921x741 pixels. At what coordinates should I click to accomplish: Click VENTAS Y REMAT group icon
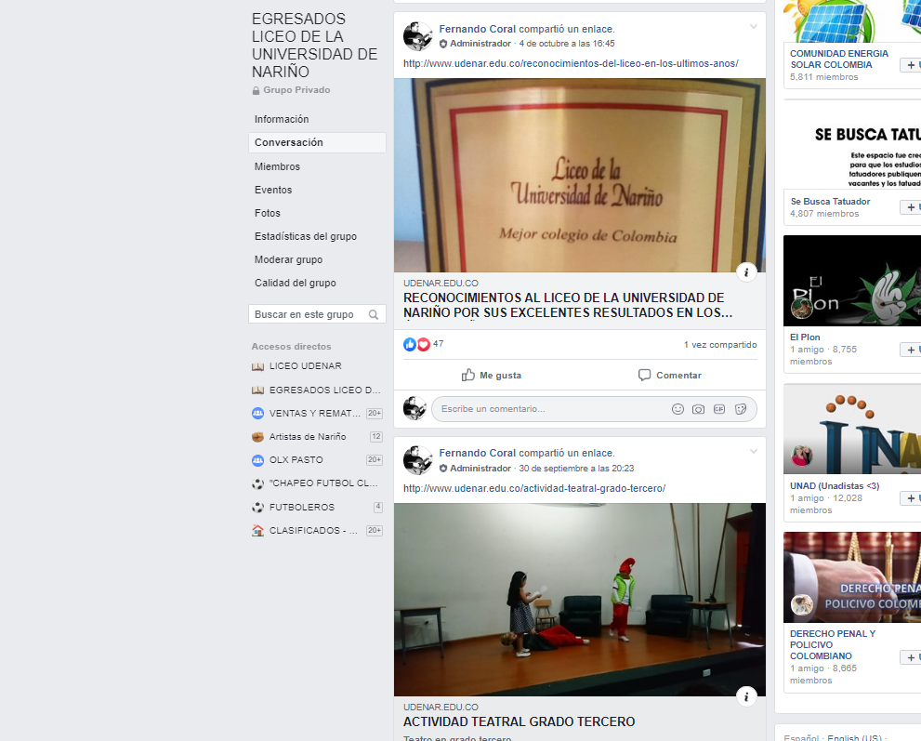coord(257,413)
